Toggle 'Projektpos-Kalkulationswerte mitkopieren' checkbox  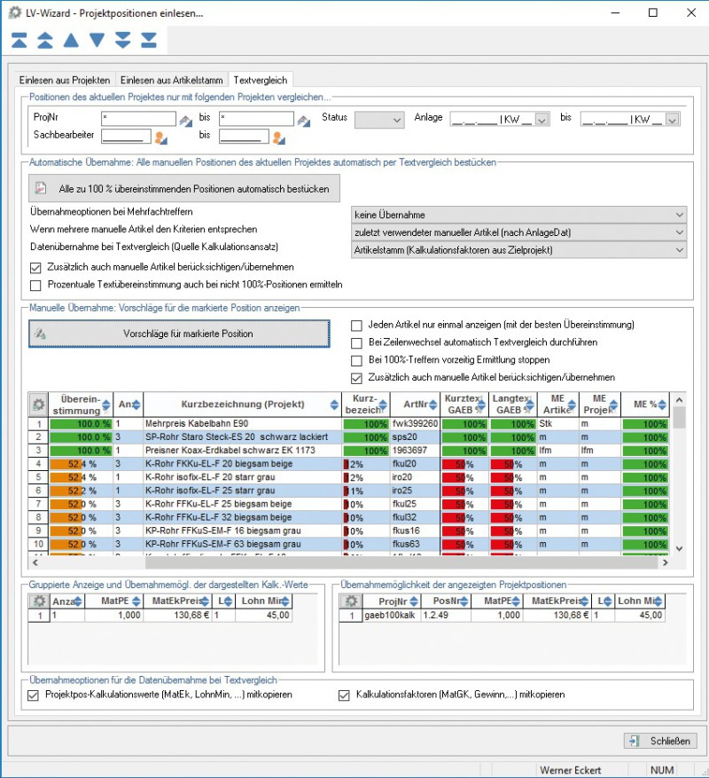(33, 695)
